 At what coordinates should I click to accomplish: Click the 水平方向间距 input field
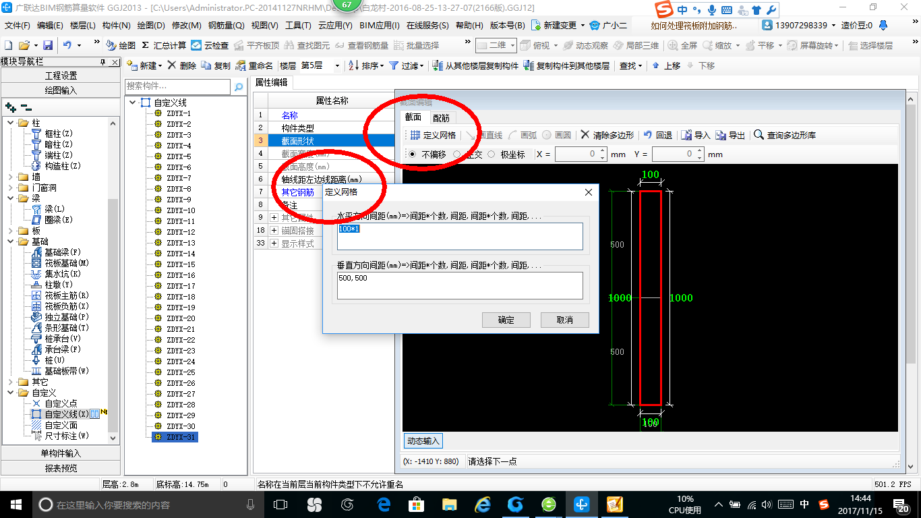point(460,237)
